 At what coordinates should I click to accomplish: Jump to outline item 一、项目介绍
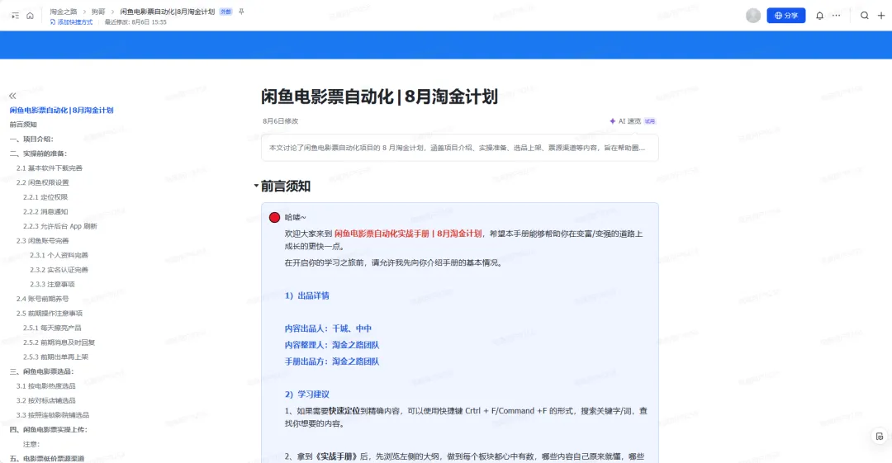point(31,139)
